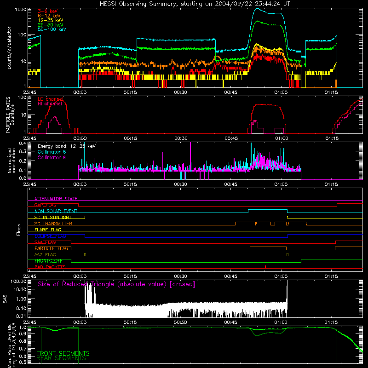368x368 pixels.
Task: Click the FLARE_FLAG label
Action: pyautogui.click(x=48, y=230)
